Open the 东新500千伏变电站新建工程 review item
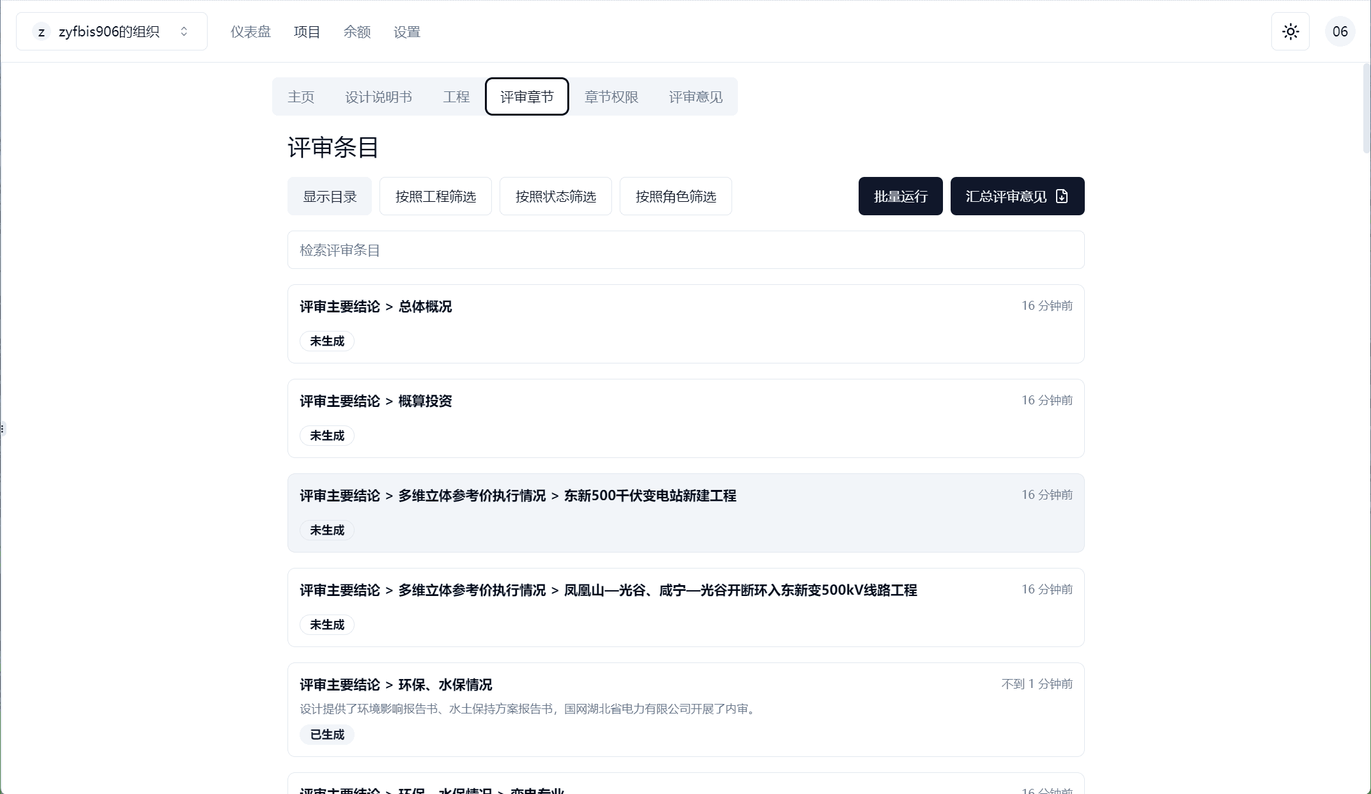Image resolution: width=1371 pixels, height=794 pixels. coord(686,513)
